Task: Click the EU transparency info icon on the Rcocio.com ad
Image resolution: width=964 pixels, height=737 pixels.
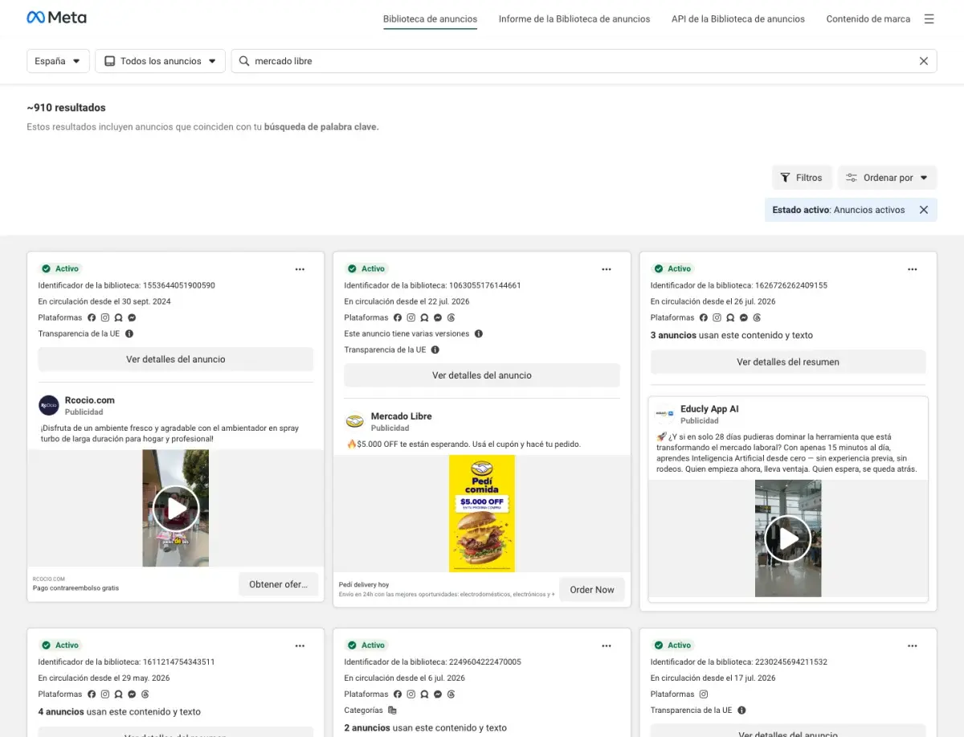Action: [129, 334]
